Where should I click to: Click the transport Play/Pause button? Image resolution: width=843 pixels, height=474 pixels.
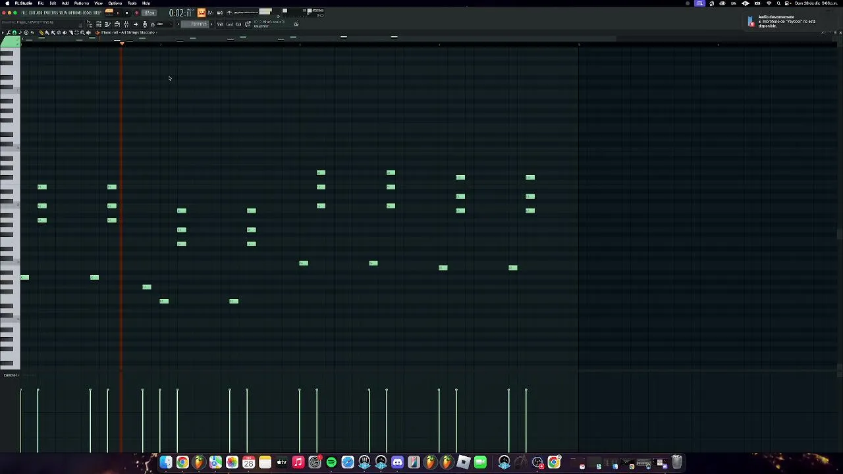tap(118, 13)
